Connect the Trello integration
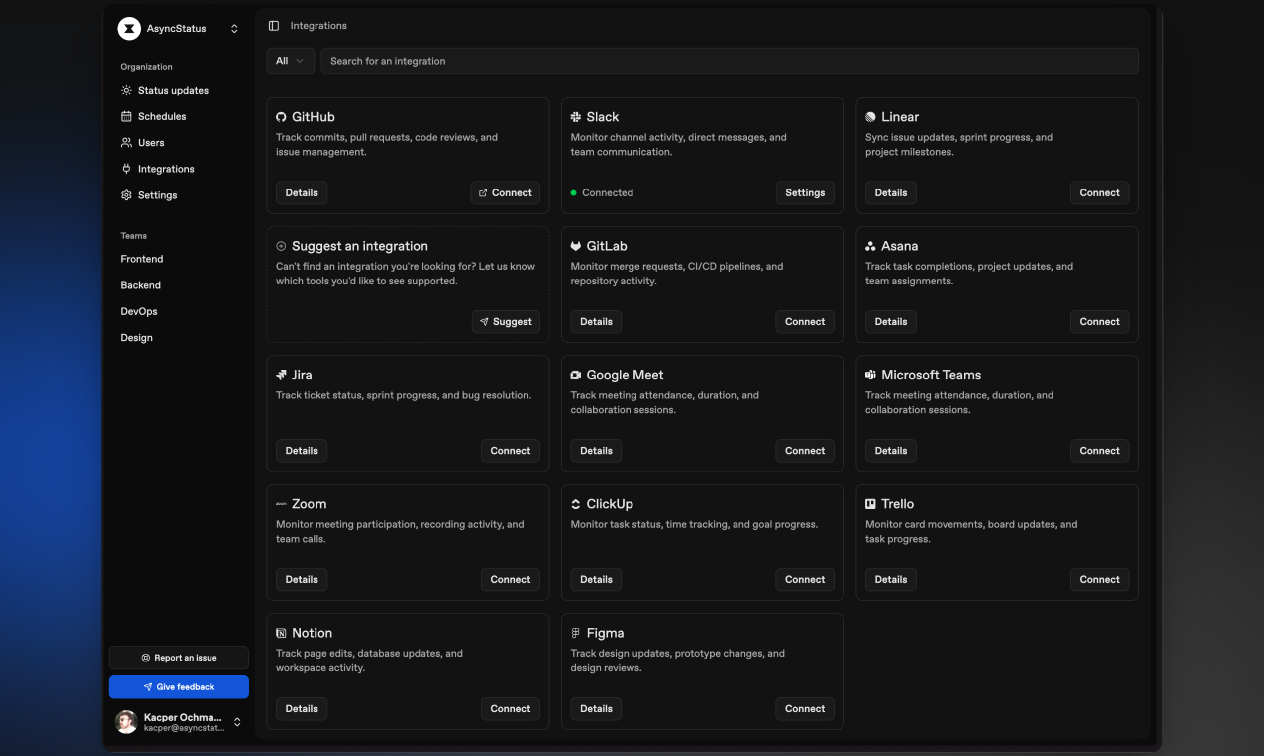1264x756 pixels. (x=1099, y=579)
